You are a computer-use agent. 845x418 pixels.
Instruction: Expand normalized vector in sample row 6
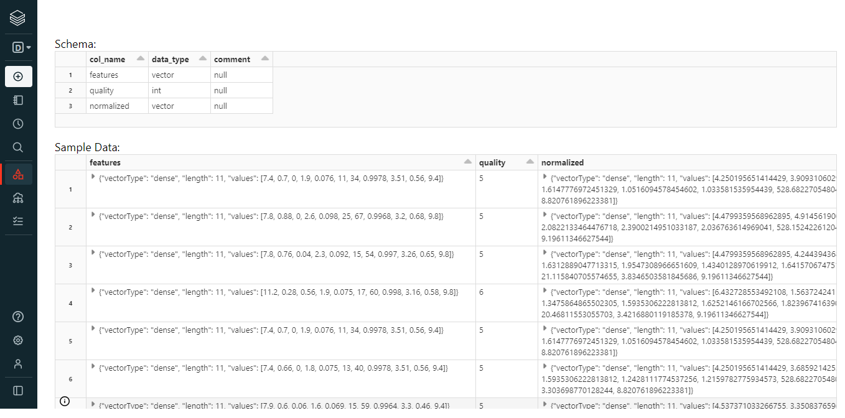click(545, 367)
